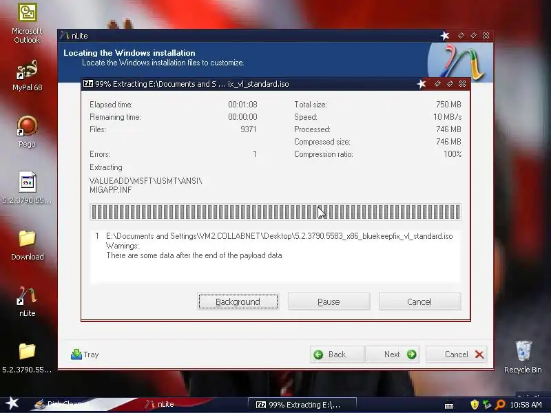Click nLite Back button
This screenshot has width=551, height=413.
[337, 354]
